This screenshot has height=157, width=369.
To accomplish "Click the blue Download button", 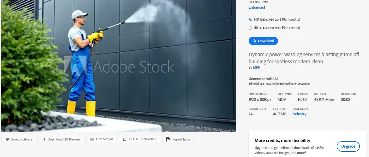I will coord(263,41).
